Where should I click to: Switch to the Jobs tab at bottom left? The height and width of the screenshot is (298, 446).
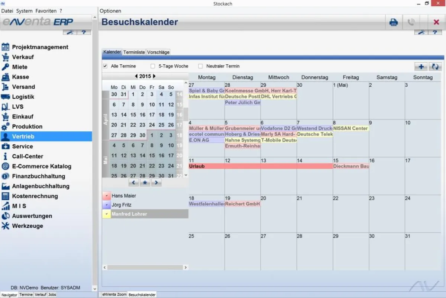(x=52, y=294)
